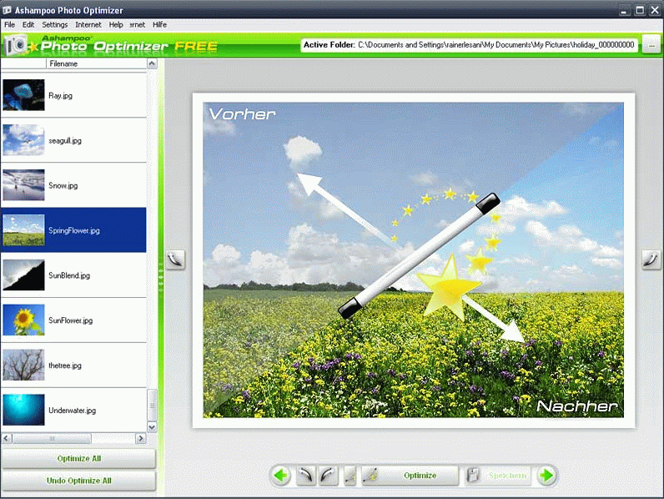664x499 pixels.
Task: Maximize the Ashampoo Photo Optimizer window
Action: [x=640, y=10]
